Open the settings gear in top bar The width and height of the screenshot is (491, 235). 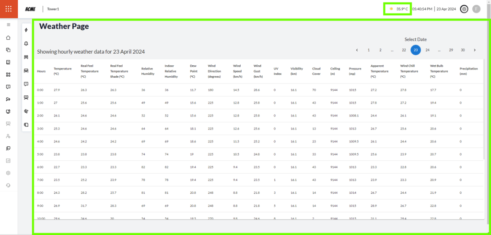[464, 9]
